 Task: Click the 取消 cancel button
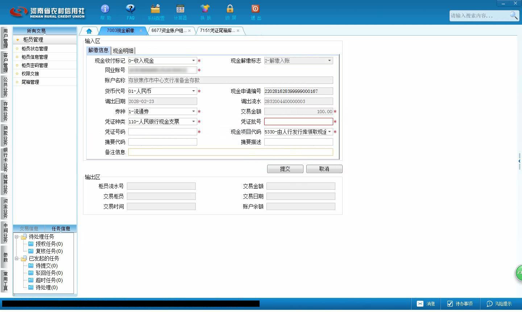tap(324, 169)
